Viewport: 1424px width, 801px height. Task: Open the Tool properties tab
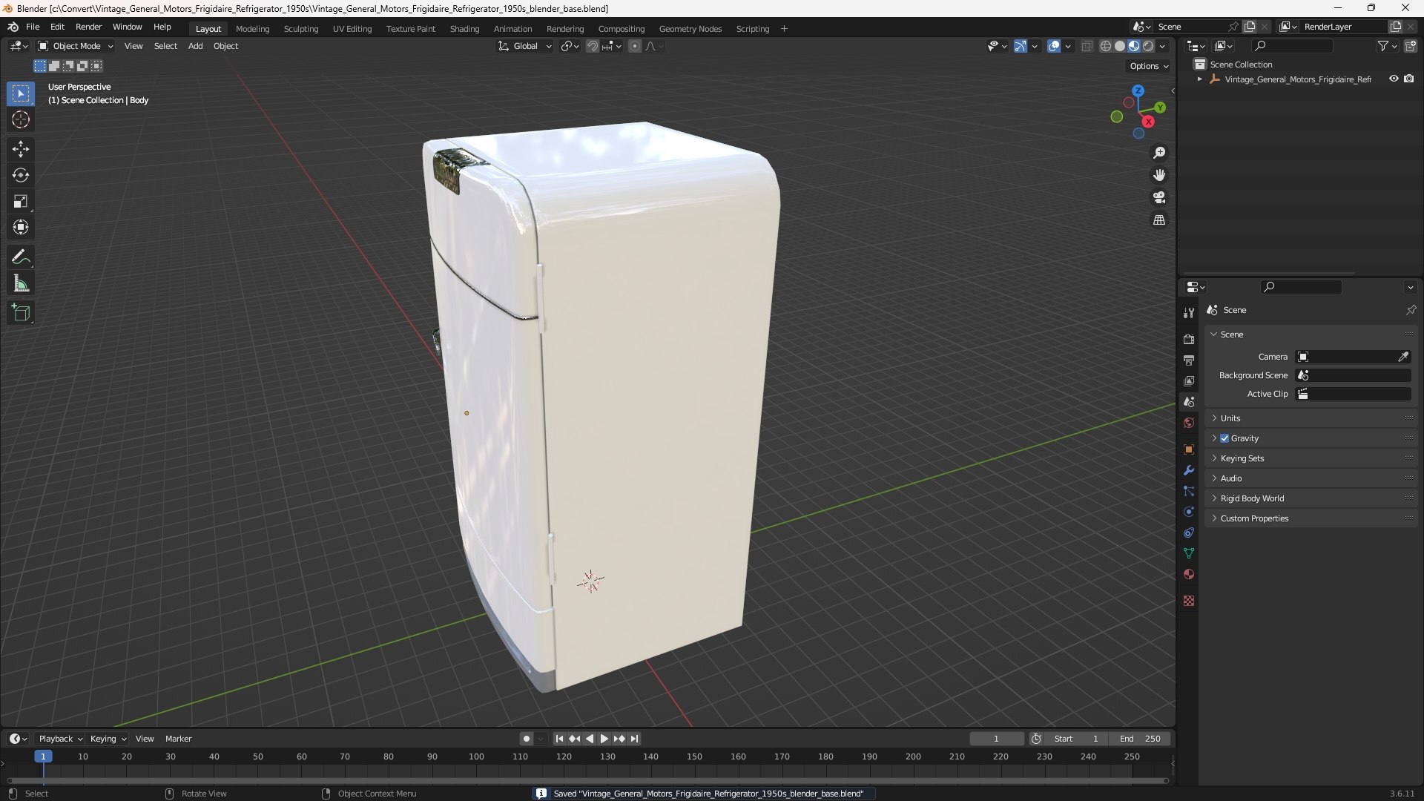[1189, 313]
